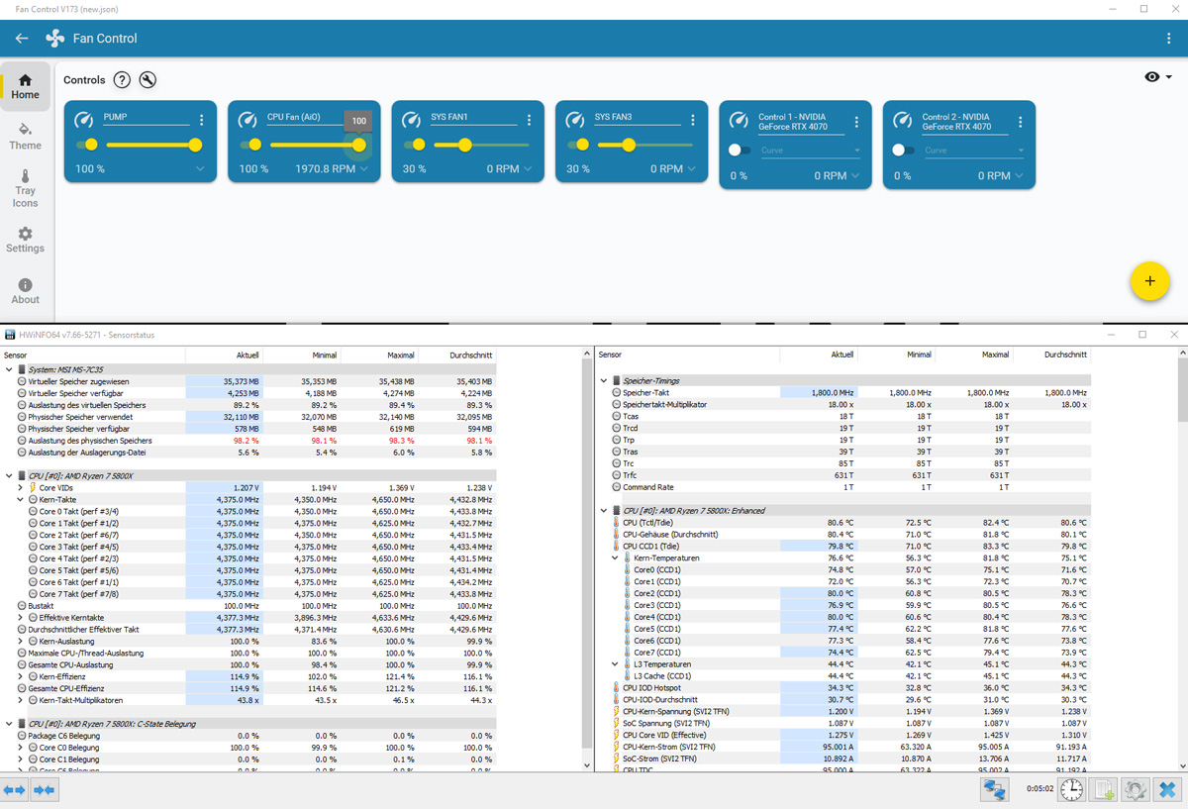Viewport: 1188px width, 809px height.
Task: Click the gauge icon on the PUMP card
Action: coord(83,120)
